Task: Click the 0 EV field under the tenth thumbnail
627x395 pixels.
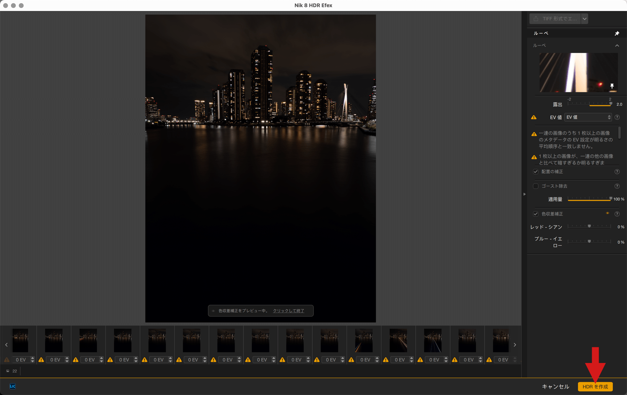Action: [331, 360]
